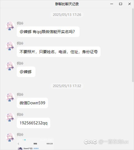Click the avatar beside the 1925665232qq message
The image size is (134, 150).
click(x=10, y=117)
